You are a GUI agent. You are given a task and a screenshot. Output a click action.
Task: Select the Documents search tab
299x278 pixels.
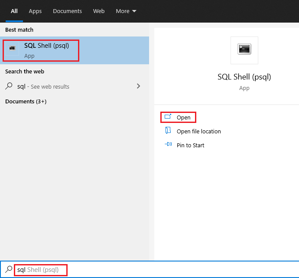click(x=67, y=11)
